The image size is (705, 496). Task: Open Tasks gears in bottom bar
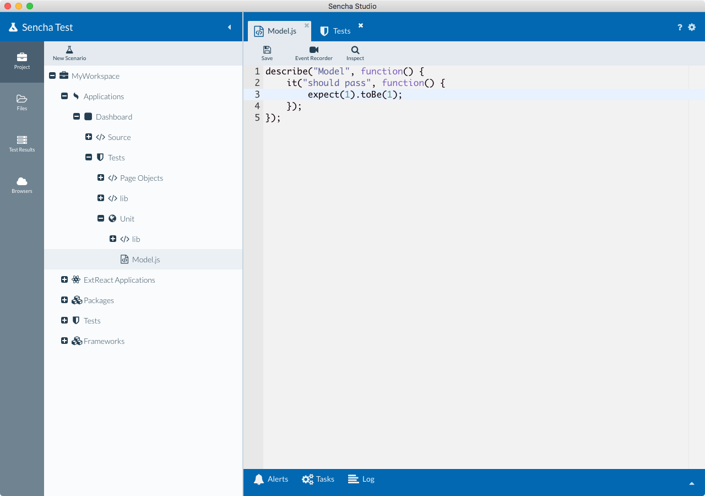(318, 479)
